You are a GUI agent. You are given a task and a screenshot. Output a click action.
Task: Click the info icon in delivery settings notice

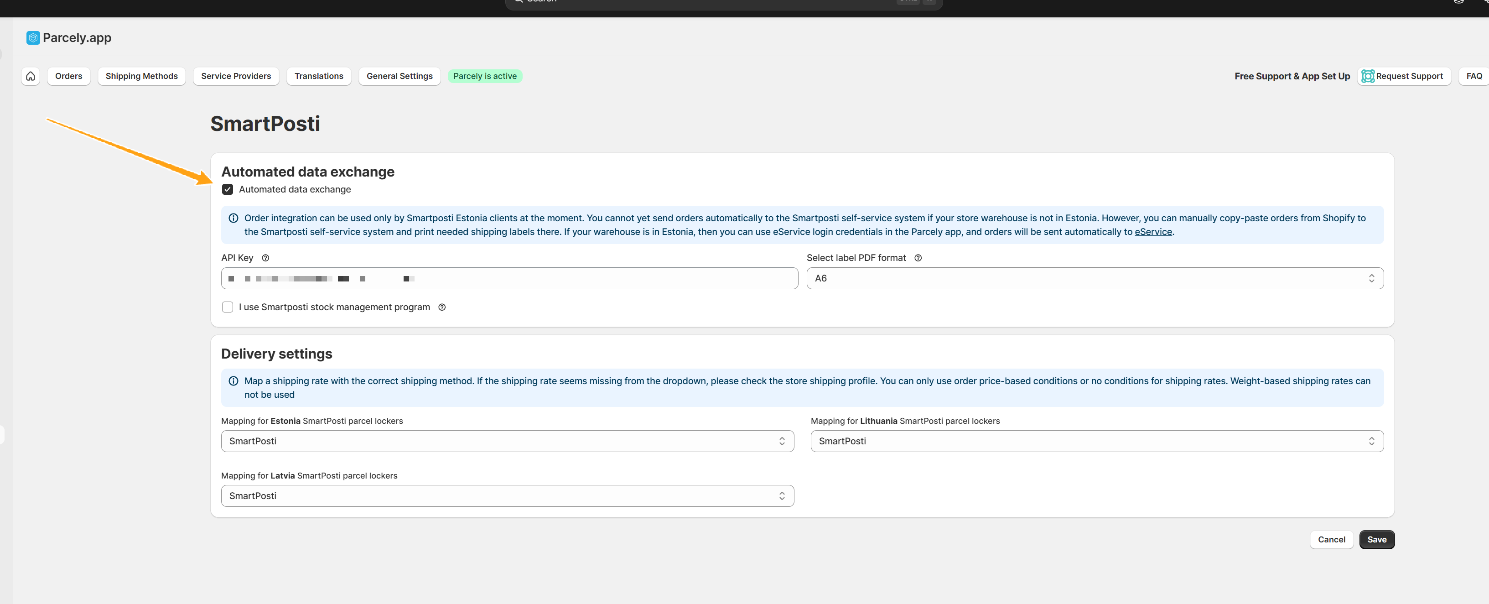click(233, 381)
